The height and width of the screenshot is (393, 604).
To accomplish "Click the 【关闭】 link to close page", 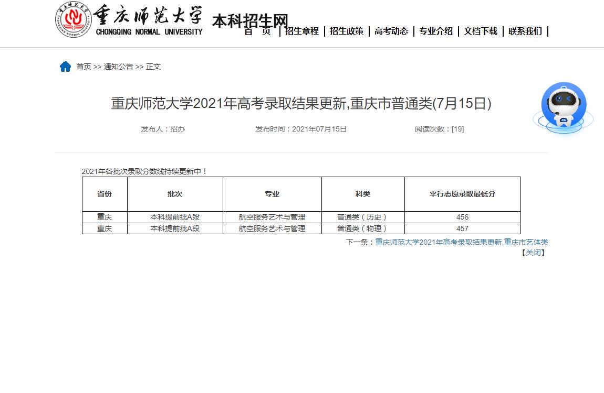I will 533,253.
